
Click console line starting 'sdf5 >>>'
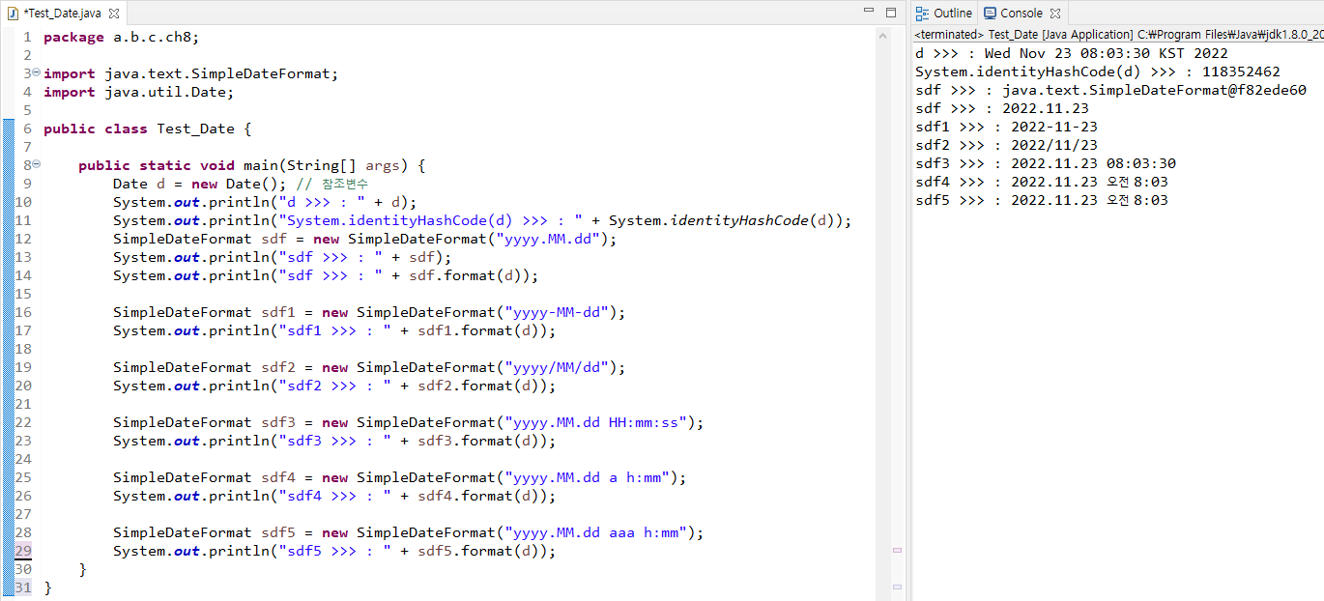coord(1042,200)
